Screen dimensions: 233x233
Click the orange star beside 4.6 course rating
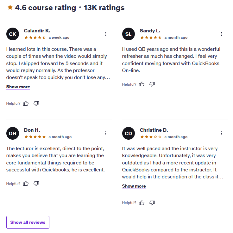pyautogui.click(x=10, y=7)
